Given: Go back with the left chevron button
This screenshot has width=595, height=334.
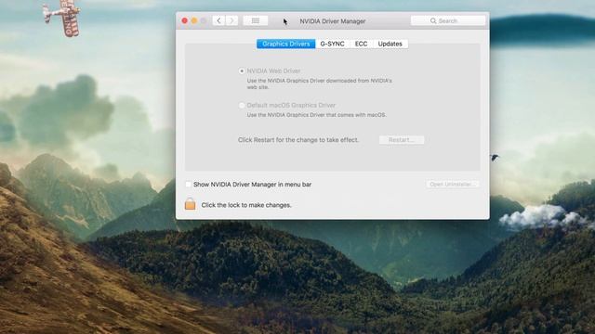Looking at the screenshot, I should click(218, 20).
